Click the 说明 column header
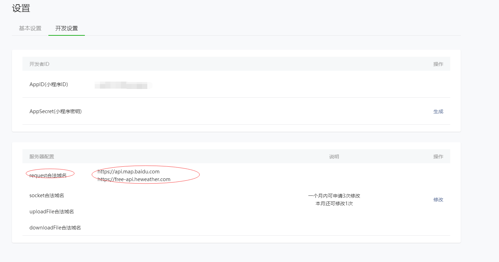The height and width of the screenshot is (262, 499). [x=334, y=157]
